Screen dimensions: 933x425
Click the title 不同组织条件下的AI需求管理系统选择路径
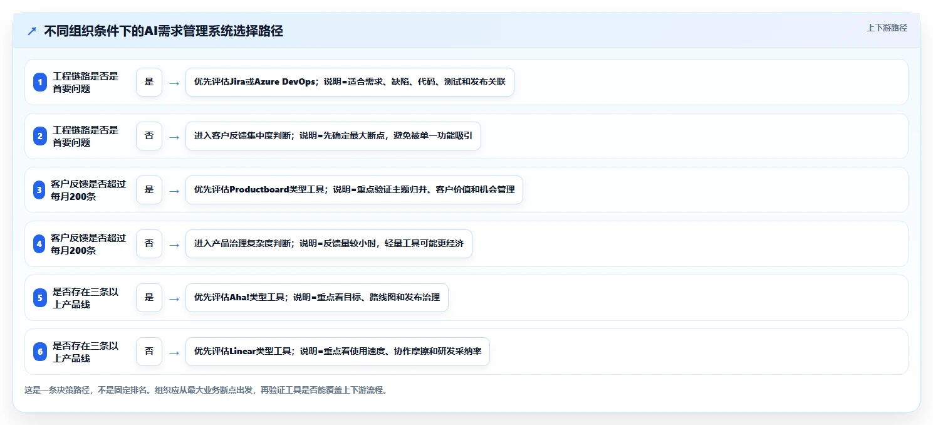click(164, 31)
